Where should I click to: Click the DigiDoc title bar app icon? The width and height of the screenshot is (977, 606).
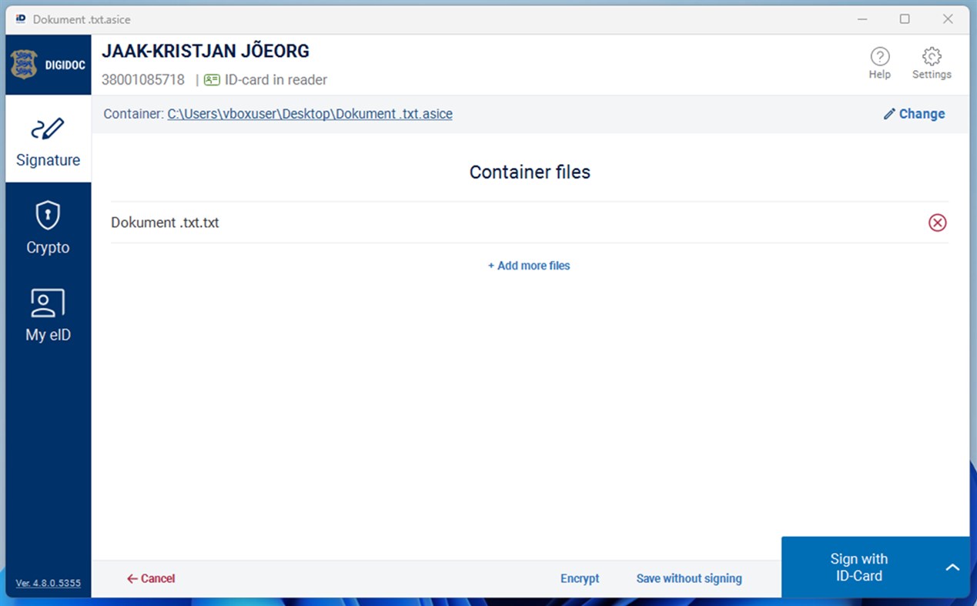click(x=21, y=18)
